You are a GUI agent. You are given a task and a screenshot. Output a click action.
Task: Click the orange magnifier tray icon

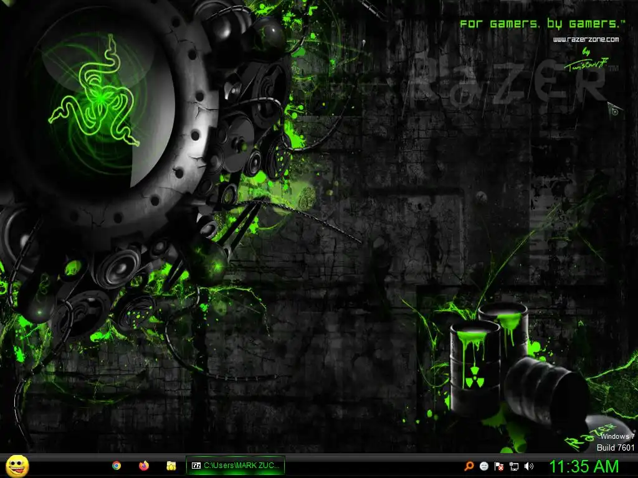469,466
